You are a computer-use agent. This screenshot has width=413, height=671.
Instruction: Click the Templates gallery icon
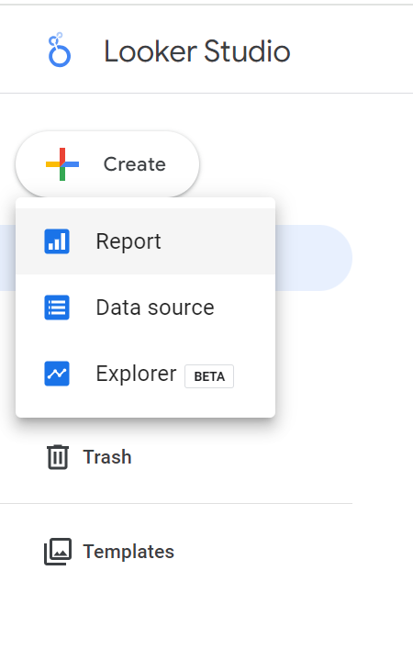coord(58,552)
